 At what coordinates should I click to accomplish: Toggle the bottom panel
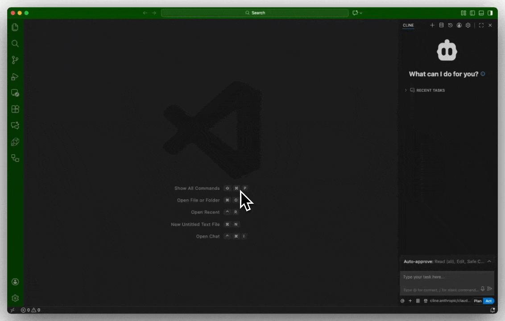481,13
